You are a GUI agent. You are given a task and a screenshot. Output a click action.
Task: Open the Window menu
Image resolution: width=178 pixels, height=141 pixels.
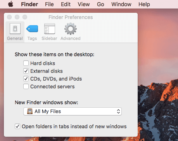coord(121,4)
